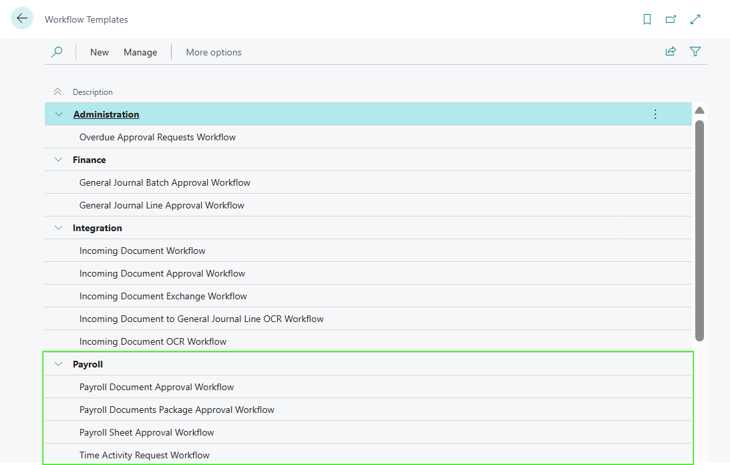The height and width of the screenshot is (465, 730).
Task: Open the Manage menu
Action: 140,52
